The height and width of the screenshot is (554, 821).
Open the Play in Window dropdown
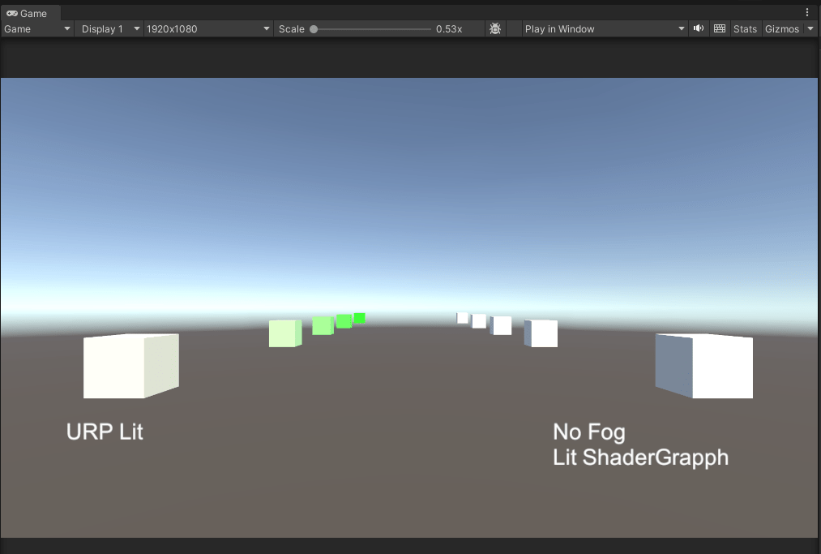click(604, 28)
